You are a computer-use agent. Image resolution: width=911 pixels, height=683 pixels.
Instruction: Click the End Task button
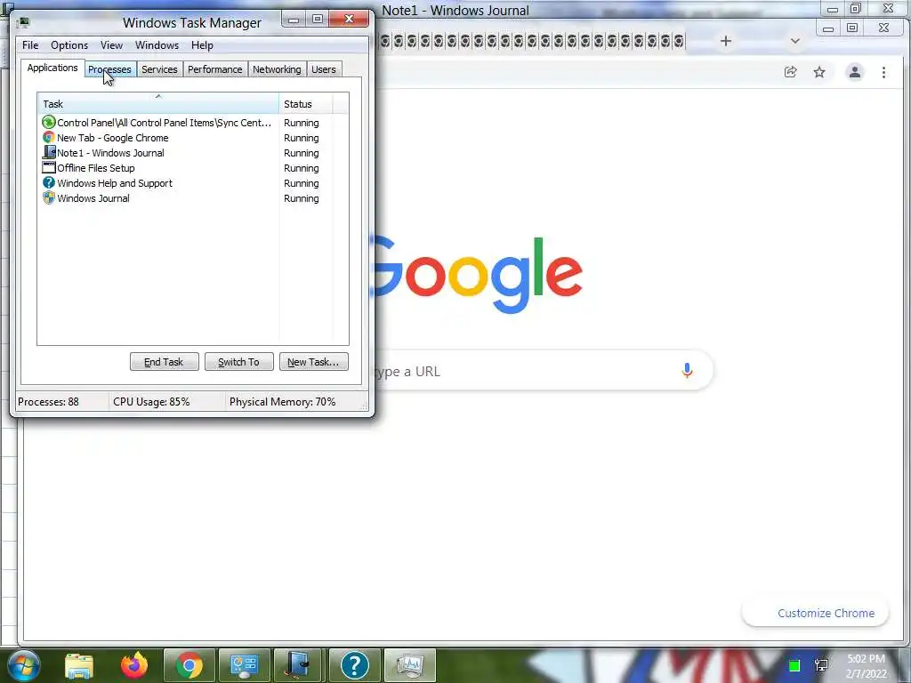(164, 361)
